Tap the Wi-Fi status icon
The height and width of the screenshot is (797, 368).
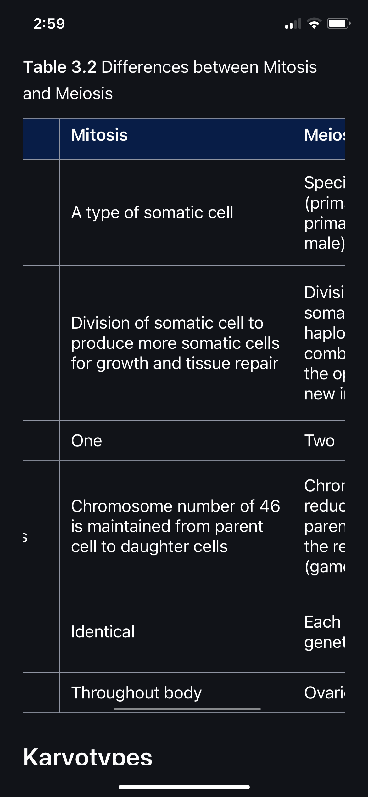tap(314, 24)
